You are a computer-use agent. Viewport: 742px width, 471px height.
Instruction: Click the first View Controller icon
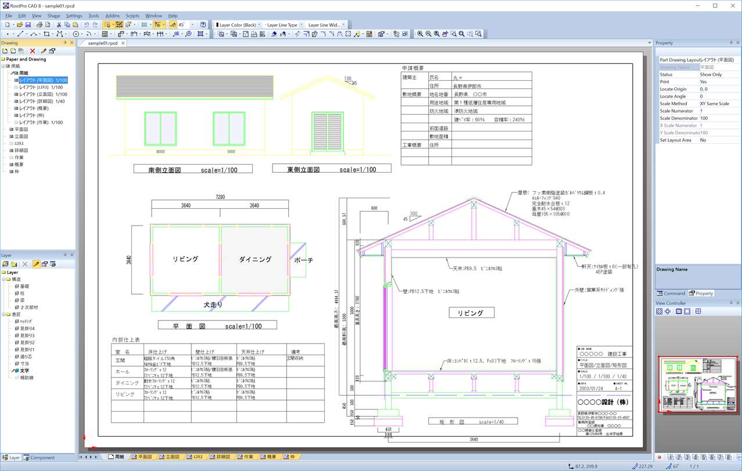[659, 312]
